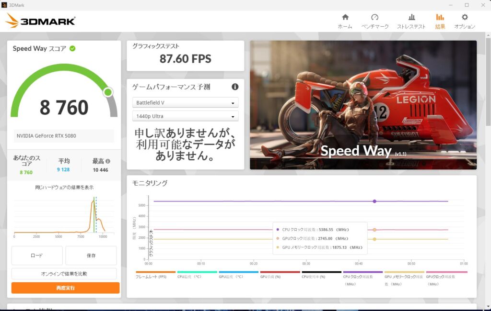Toggle the CPU温度 (°C) legend series

[x=197, y=275]
